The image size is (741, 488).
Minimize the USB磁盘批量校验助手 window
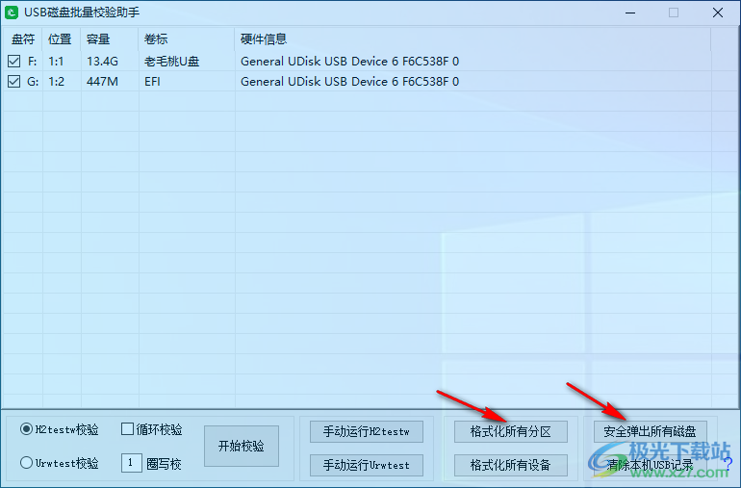[630, 13]
